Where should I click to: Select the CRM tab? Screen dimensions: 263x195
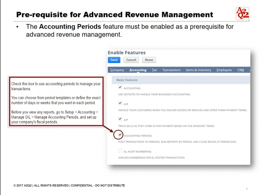[x=240, y=70]
